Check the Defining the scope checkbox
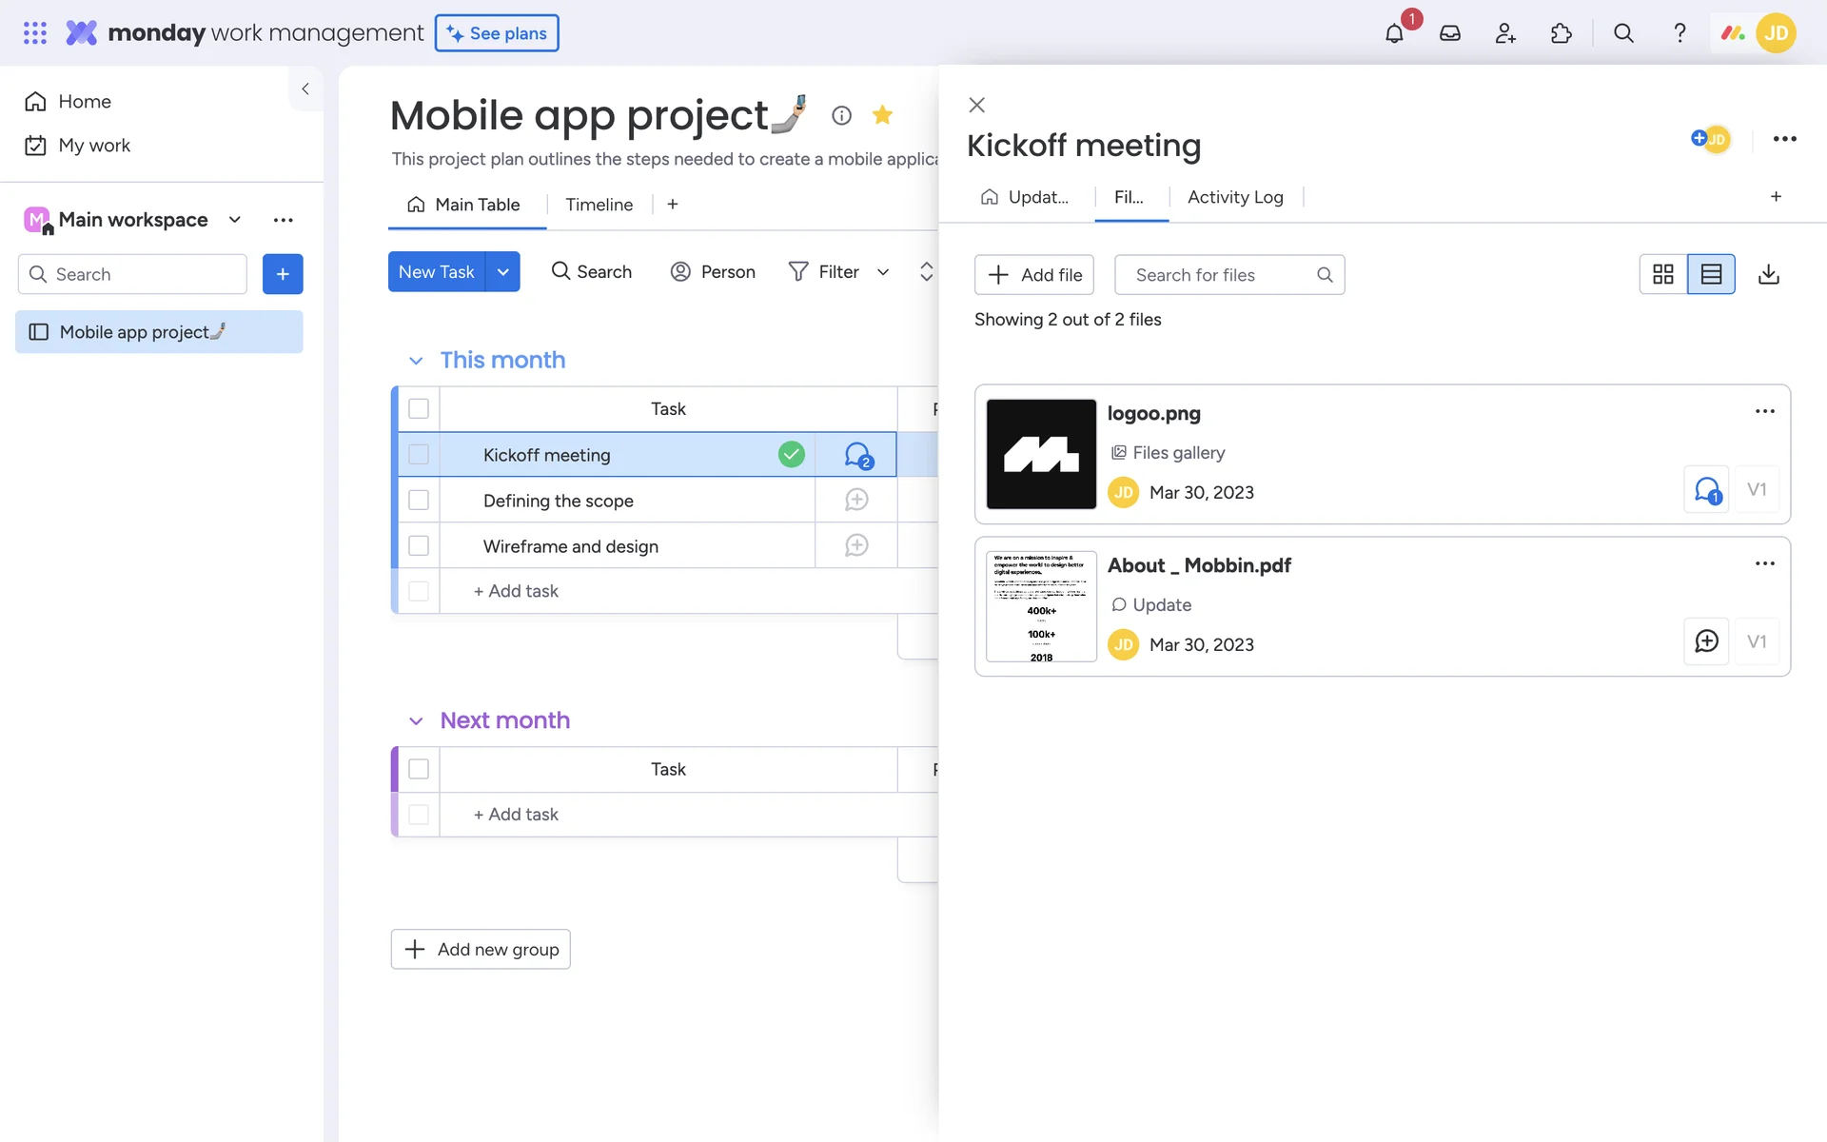This screenshot has height=1142, width=1827. click(419, 500)
